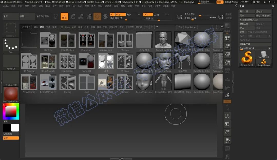Collapse the right tray divider arrow
Viewport: 277px width, 160px height.
click(233, 82)
